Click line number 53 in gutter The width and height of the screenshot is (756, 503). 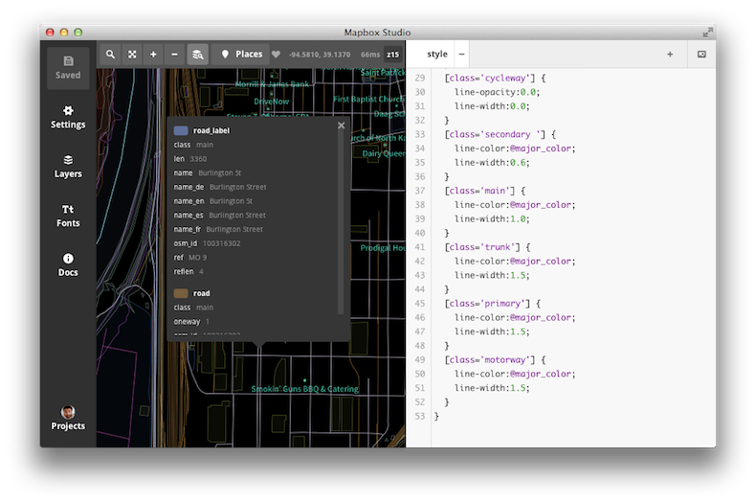click(x=420, y=416)
